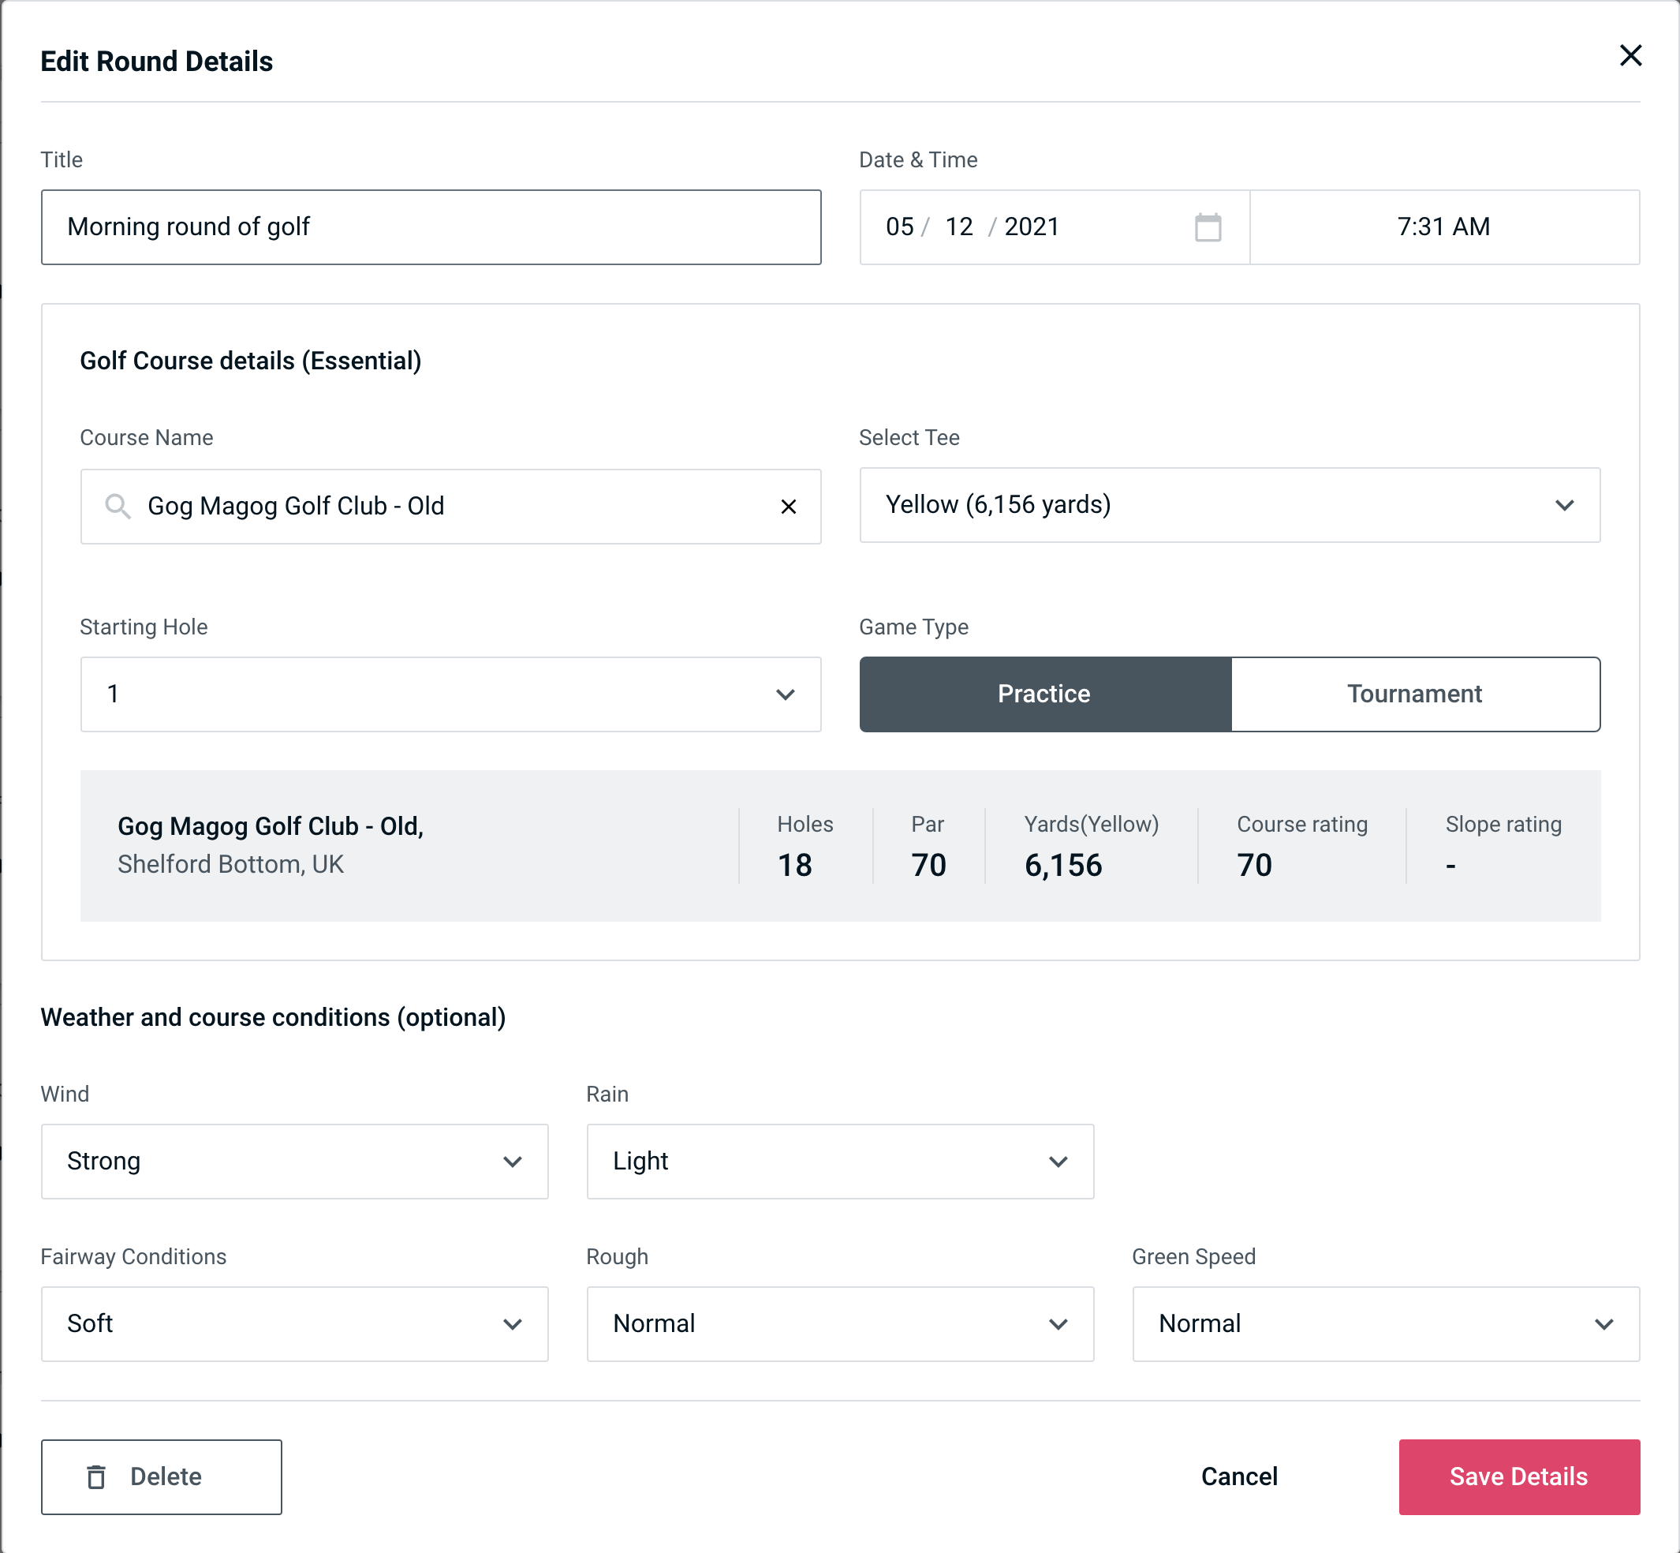
Task: Toggle Game Type to Practice mode
Action: [1045, 694]
